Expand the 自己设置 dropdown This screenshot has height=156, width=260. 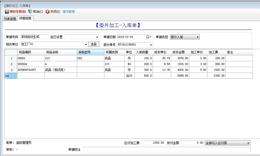[97, 37]
